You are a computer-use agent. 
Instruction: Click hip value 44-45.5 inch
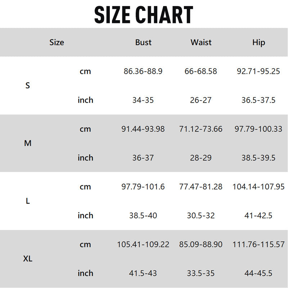click(x=258, y=273)
